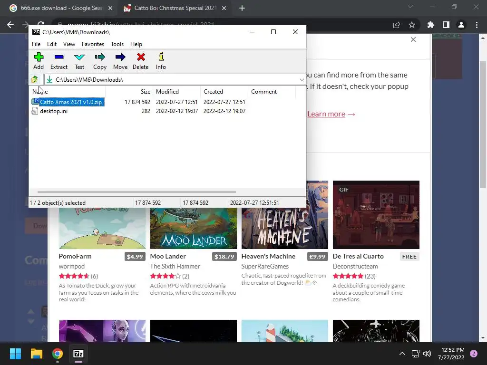Open Chrome profile avatar menu
Image resolution: width=487 pixels, height=365 pixels.
461,25
